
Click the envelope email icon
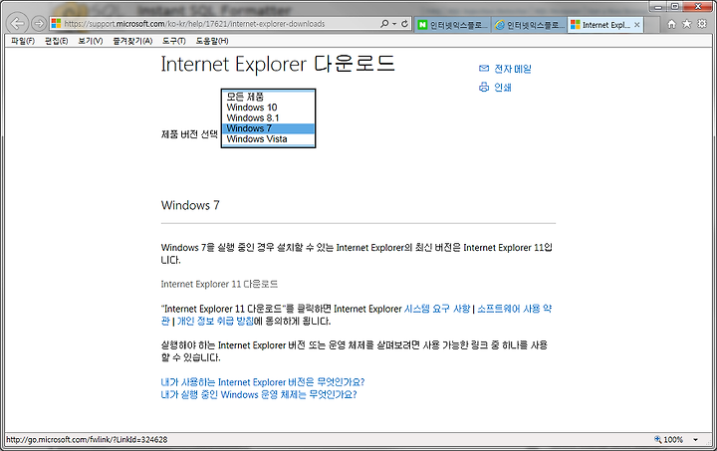484,69
